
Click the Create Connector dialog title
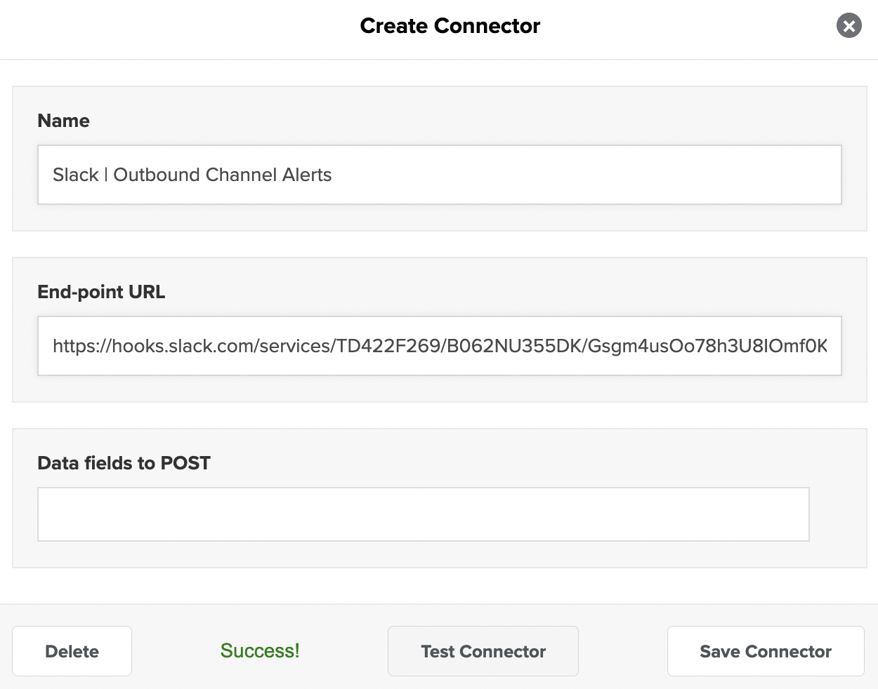[x=450, y=26]
